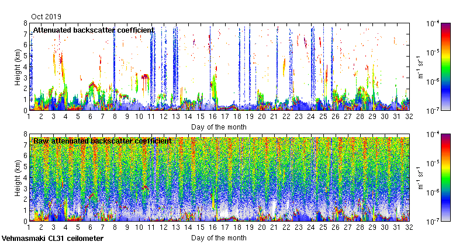
Task: Click the bottom plot 'Day of the month' axis label
Action: click(219, 238)
